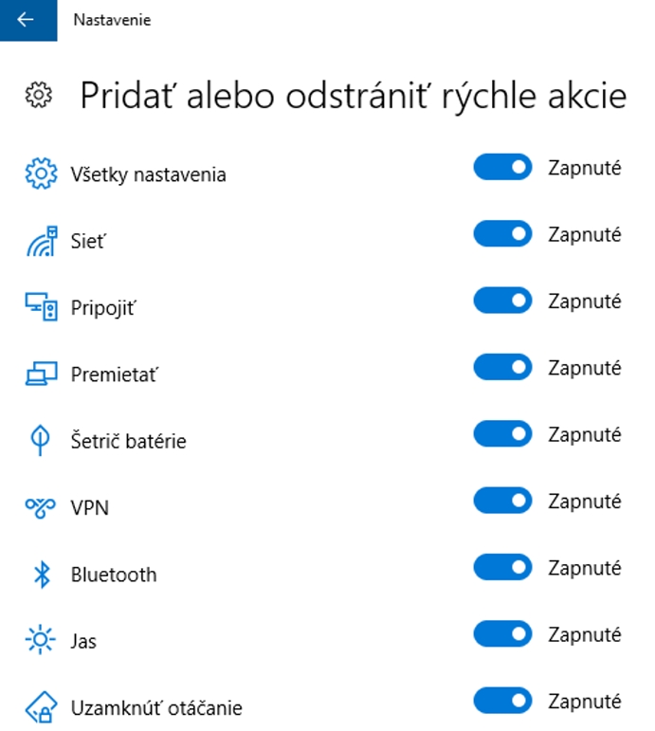The image size is (655, 731).
Task: Click the Bluetooth symbol icon
Action: click(x=41, y=575)
